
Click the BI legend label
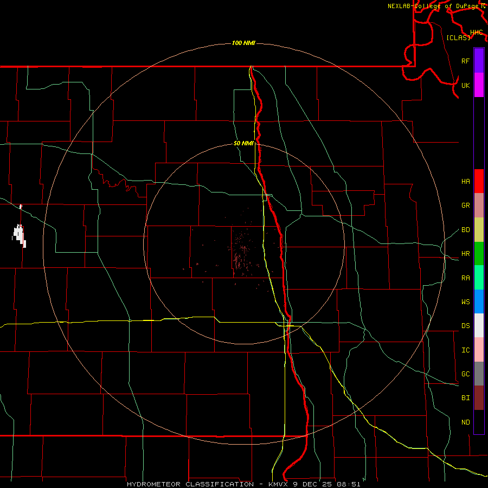coord(465,398)
